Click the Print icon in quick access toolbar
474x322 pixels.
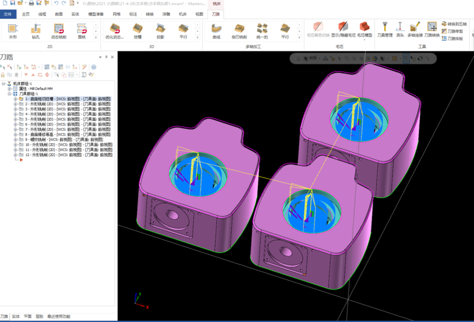point(31,3)
